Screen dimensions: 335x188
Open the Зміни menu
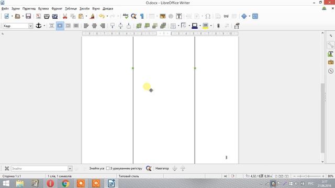click(x=15, y=8)
